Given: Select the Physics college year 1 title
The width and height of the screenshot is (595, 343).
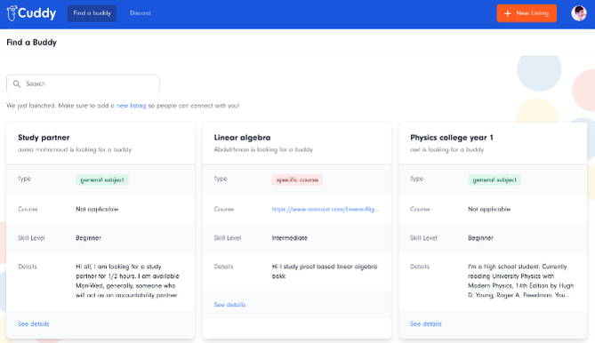Looking at the screenshot, I should click(x=452, y=138).
